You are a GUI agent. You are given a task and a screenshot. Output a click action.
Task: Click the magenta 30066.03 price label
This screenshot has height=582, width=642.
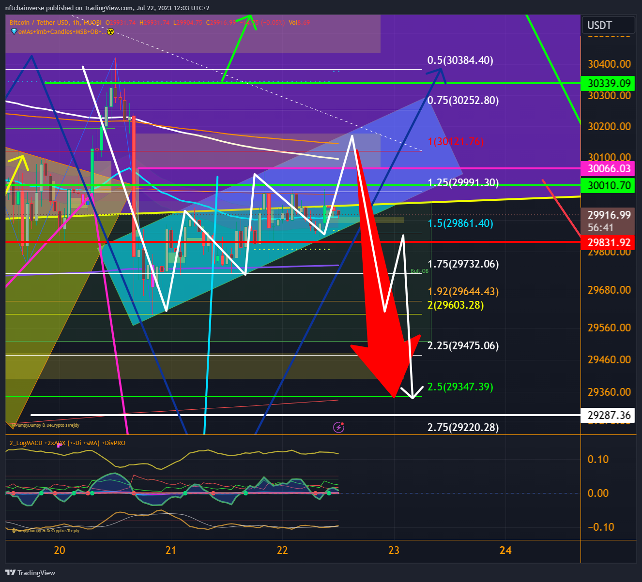click(x=609, y=168)
